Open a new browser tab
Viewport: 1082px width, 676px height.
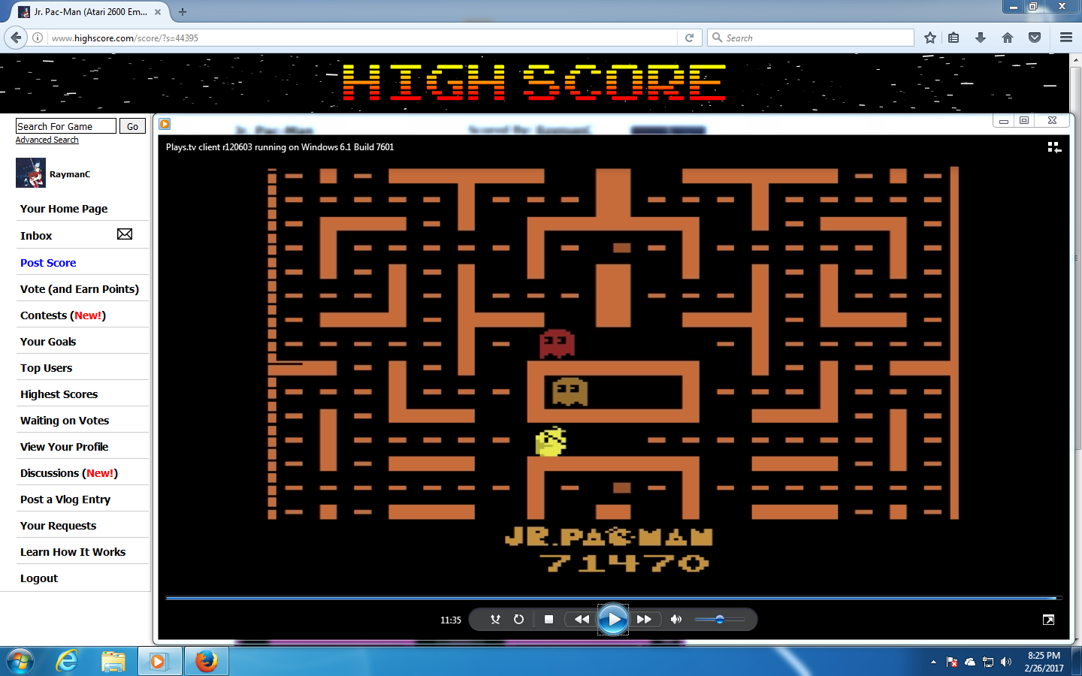[182, 12]
